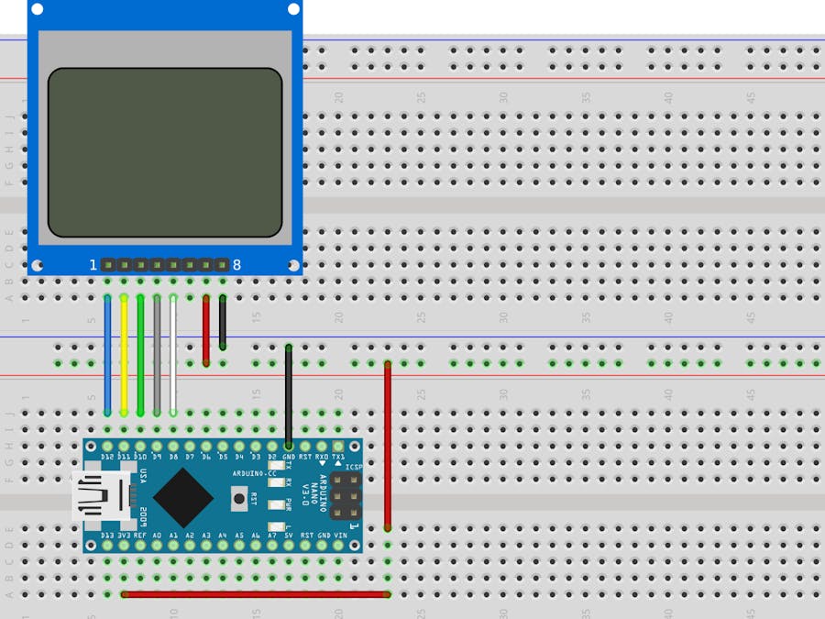Click the ARDUINO.CC text on the board
825x619 pixels.
click(x=254, y=474)
